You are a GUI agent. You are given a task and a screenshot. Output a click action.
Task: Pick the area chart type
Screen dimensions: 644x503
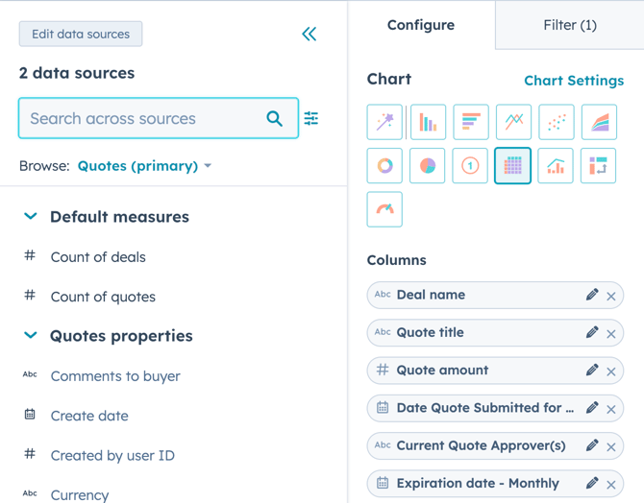(599, 122)
